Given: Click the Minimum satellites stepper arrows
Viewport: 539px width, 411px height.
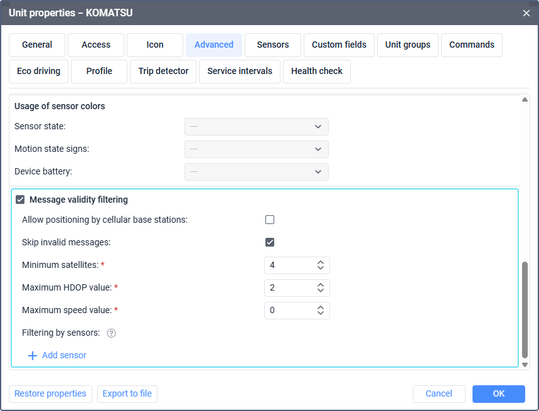Looking at the screenshot, I should 321,265.
